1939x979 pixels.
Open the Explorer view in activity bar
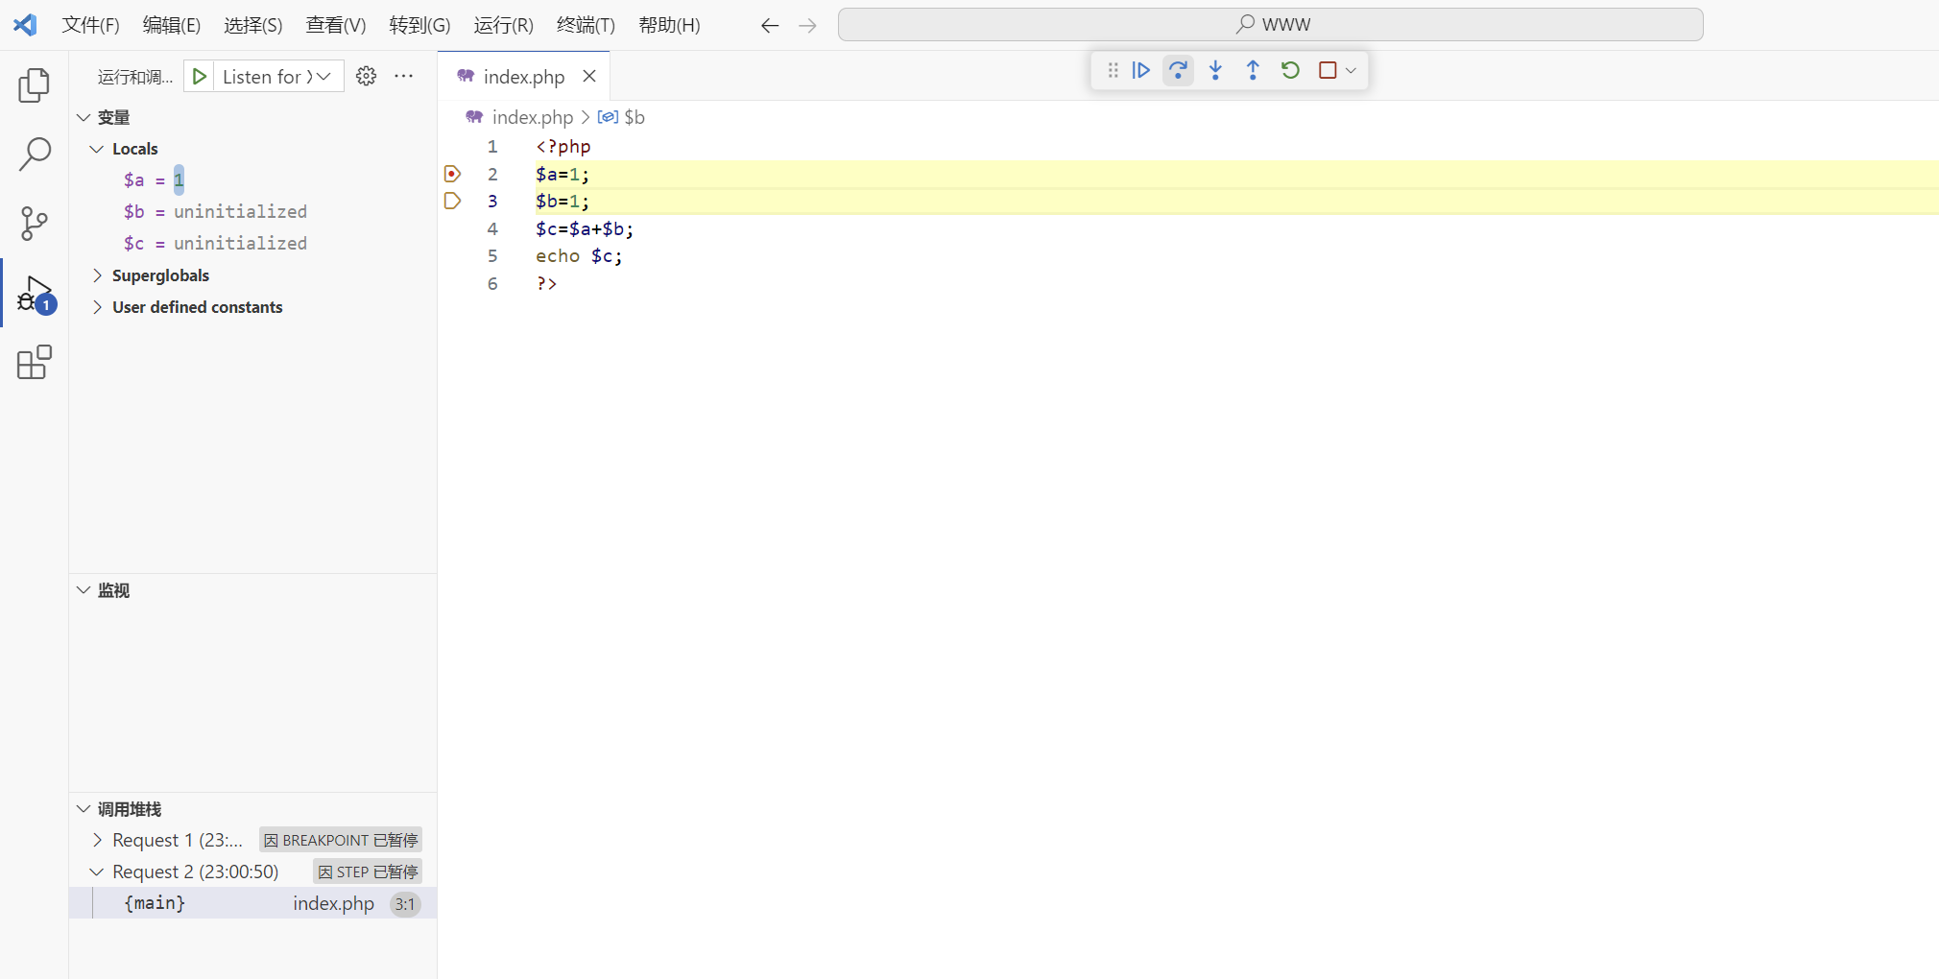tap(35, 85)
